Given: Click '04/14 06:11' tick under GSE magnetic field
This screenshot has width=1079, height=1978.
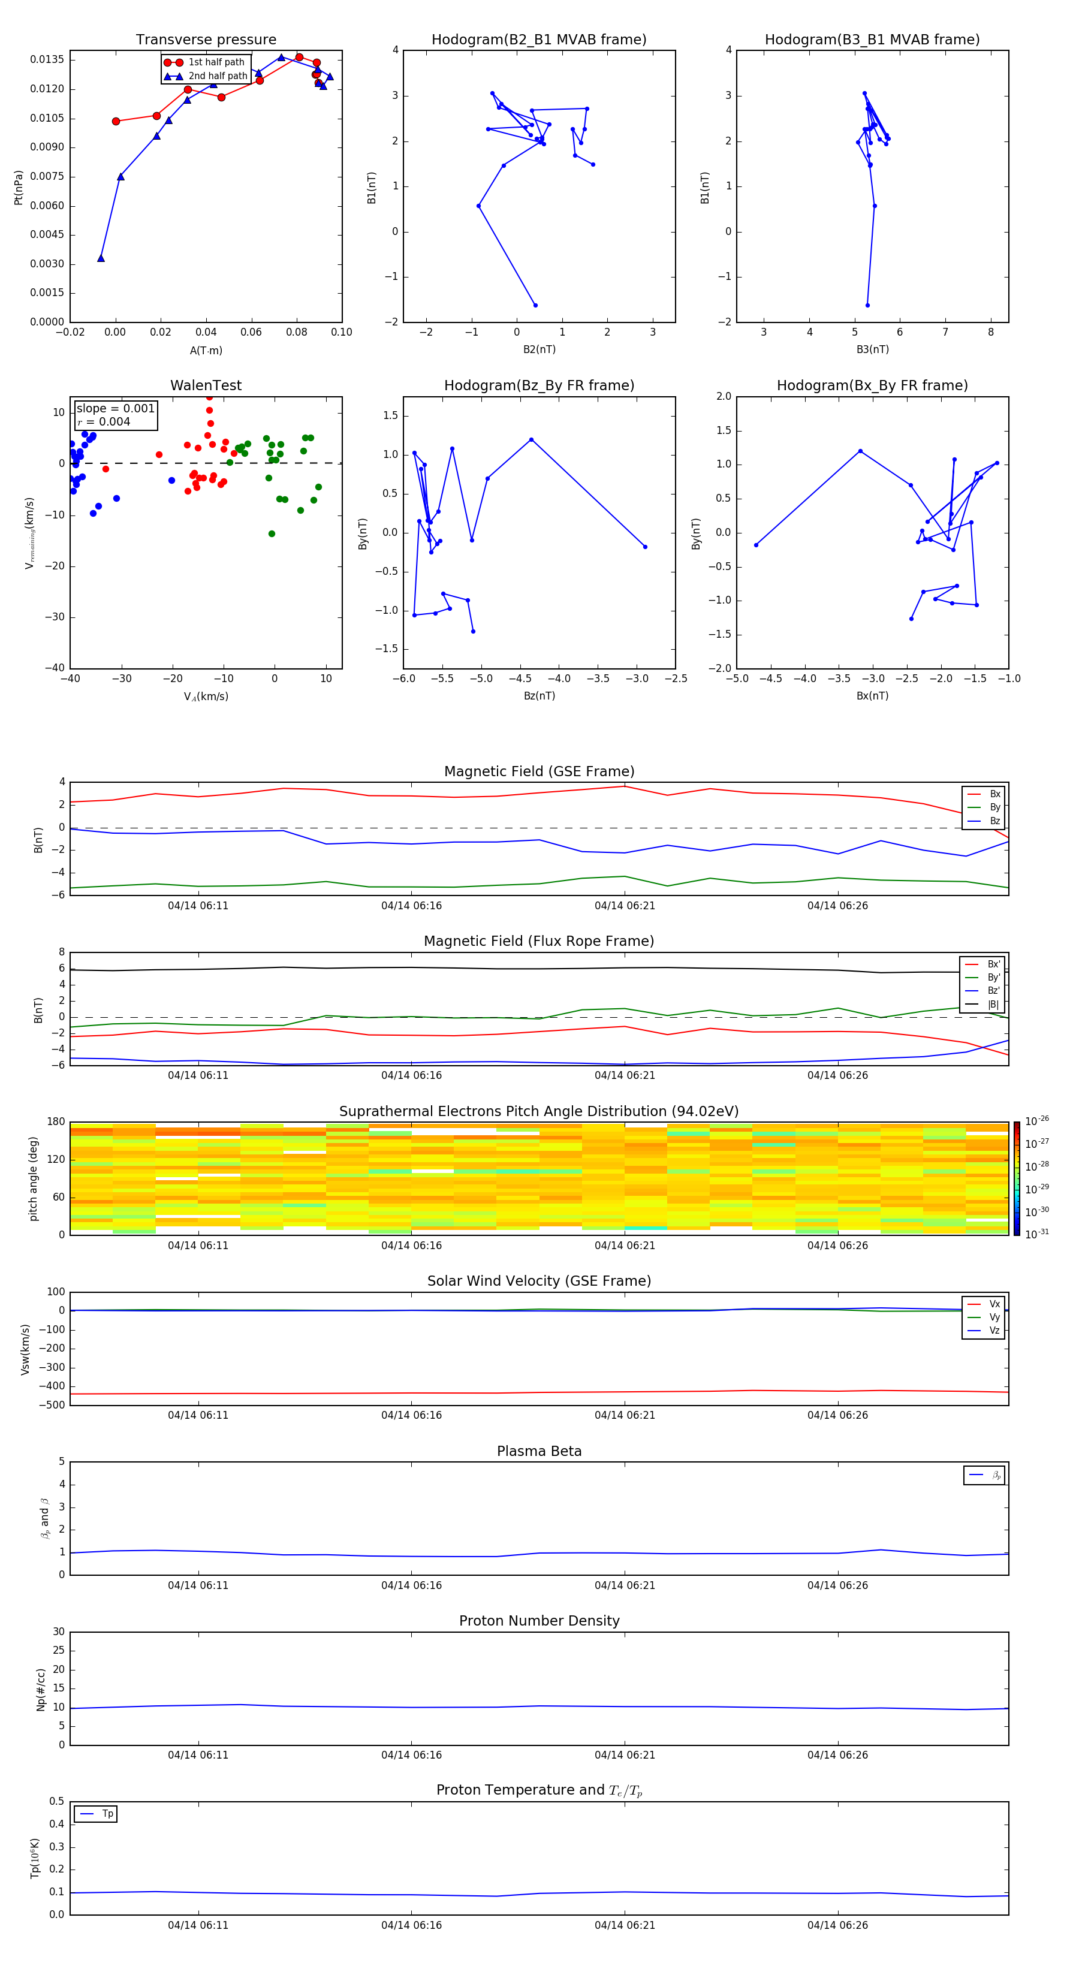Looking at the screenshot, I should 198,906.
